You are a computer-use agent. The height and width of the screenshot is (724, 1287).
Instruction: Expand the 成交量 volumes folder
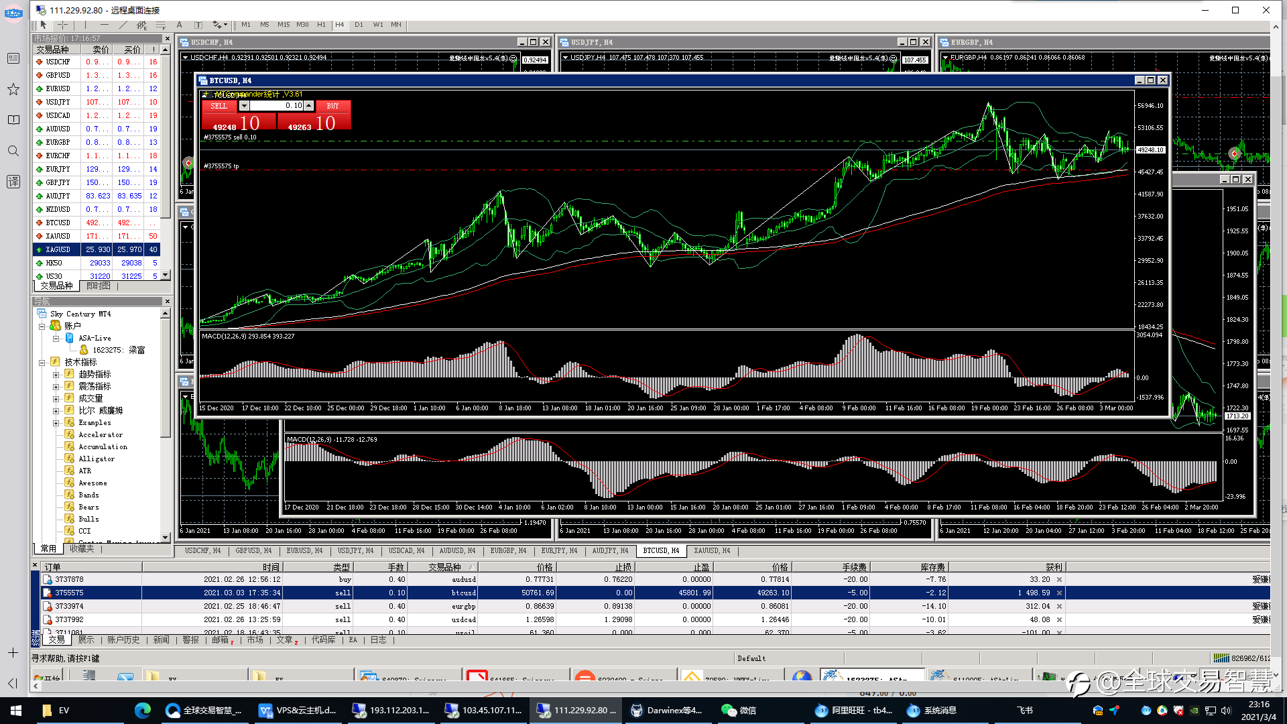(56, 399)
